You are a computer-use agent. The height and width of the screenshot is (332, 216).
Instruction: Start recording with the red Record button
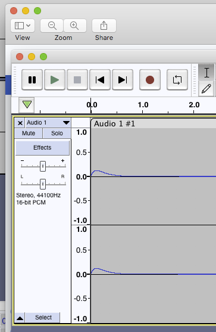(x=150, y=80)
